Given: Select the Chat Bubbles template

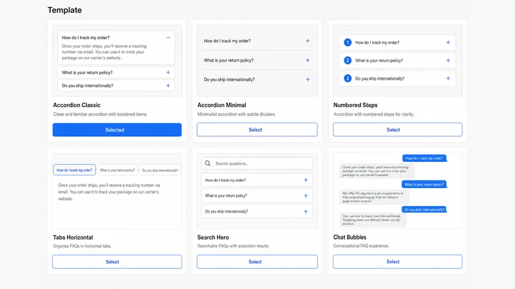Looking at the screenshot, I should [397, 261].
